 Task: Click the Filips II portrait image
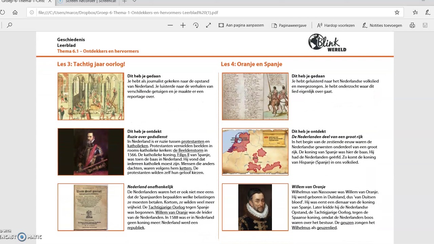coord(91,151)
